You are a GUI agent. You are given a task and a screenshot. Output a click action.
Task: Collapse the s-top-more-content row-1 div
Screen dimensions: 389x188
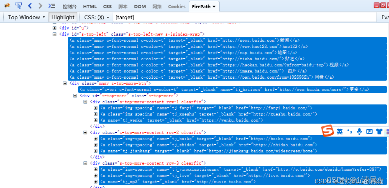[85, 102]
